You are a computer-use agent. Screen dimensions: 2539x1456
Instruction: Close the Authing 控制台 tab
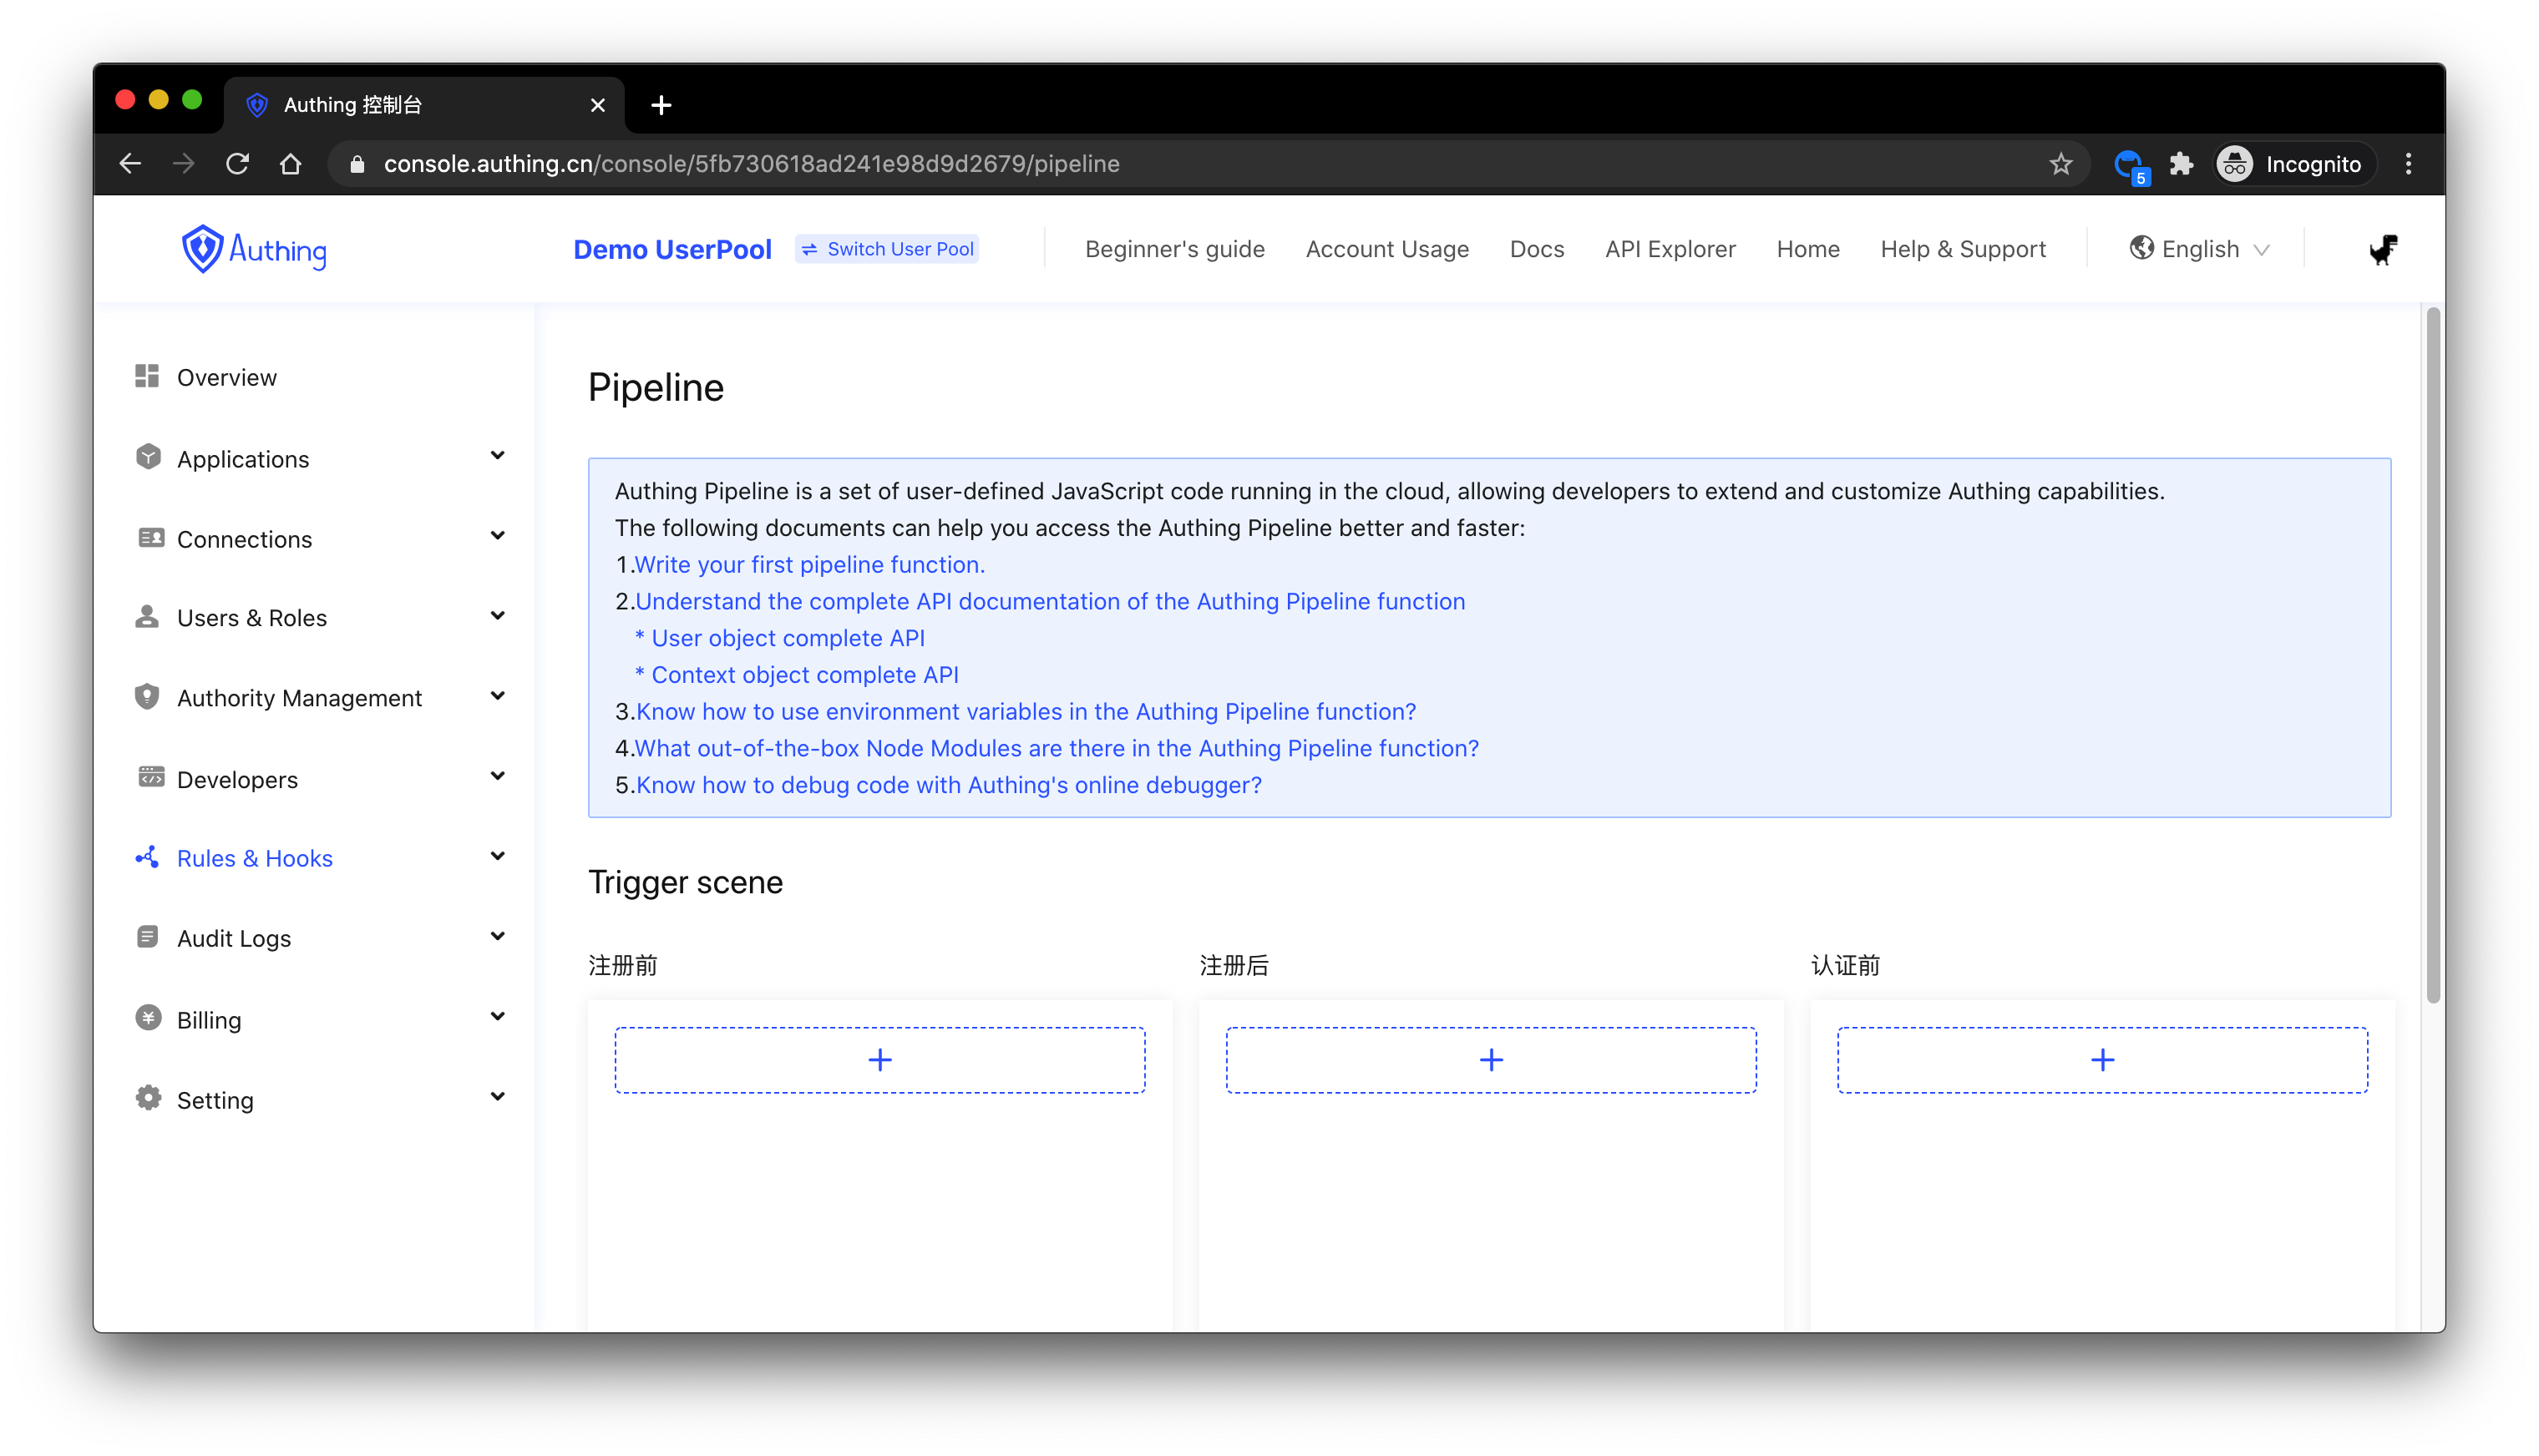597,105
